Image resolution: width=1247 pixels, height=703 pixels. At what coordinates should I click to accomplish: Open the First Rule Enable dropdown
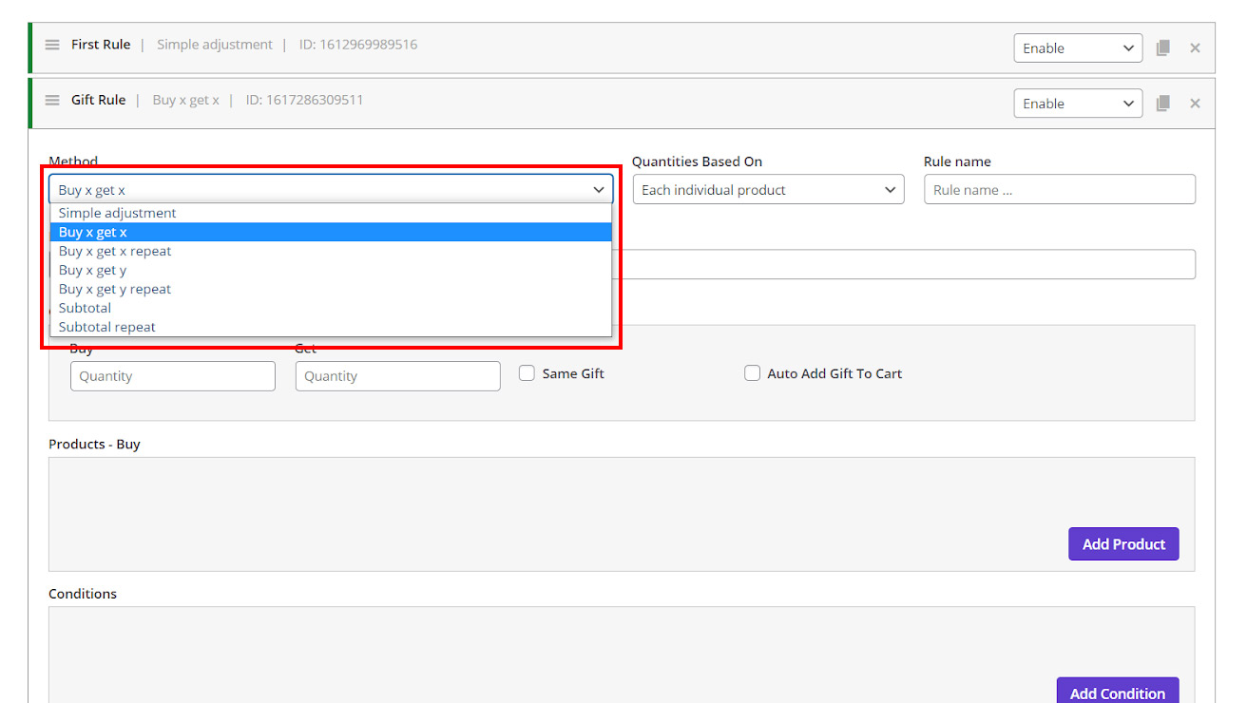pos(1077,48)
